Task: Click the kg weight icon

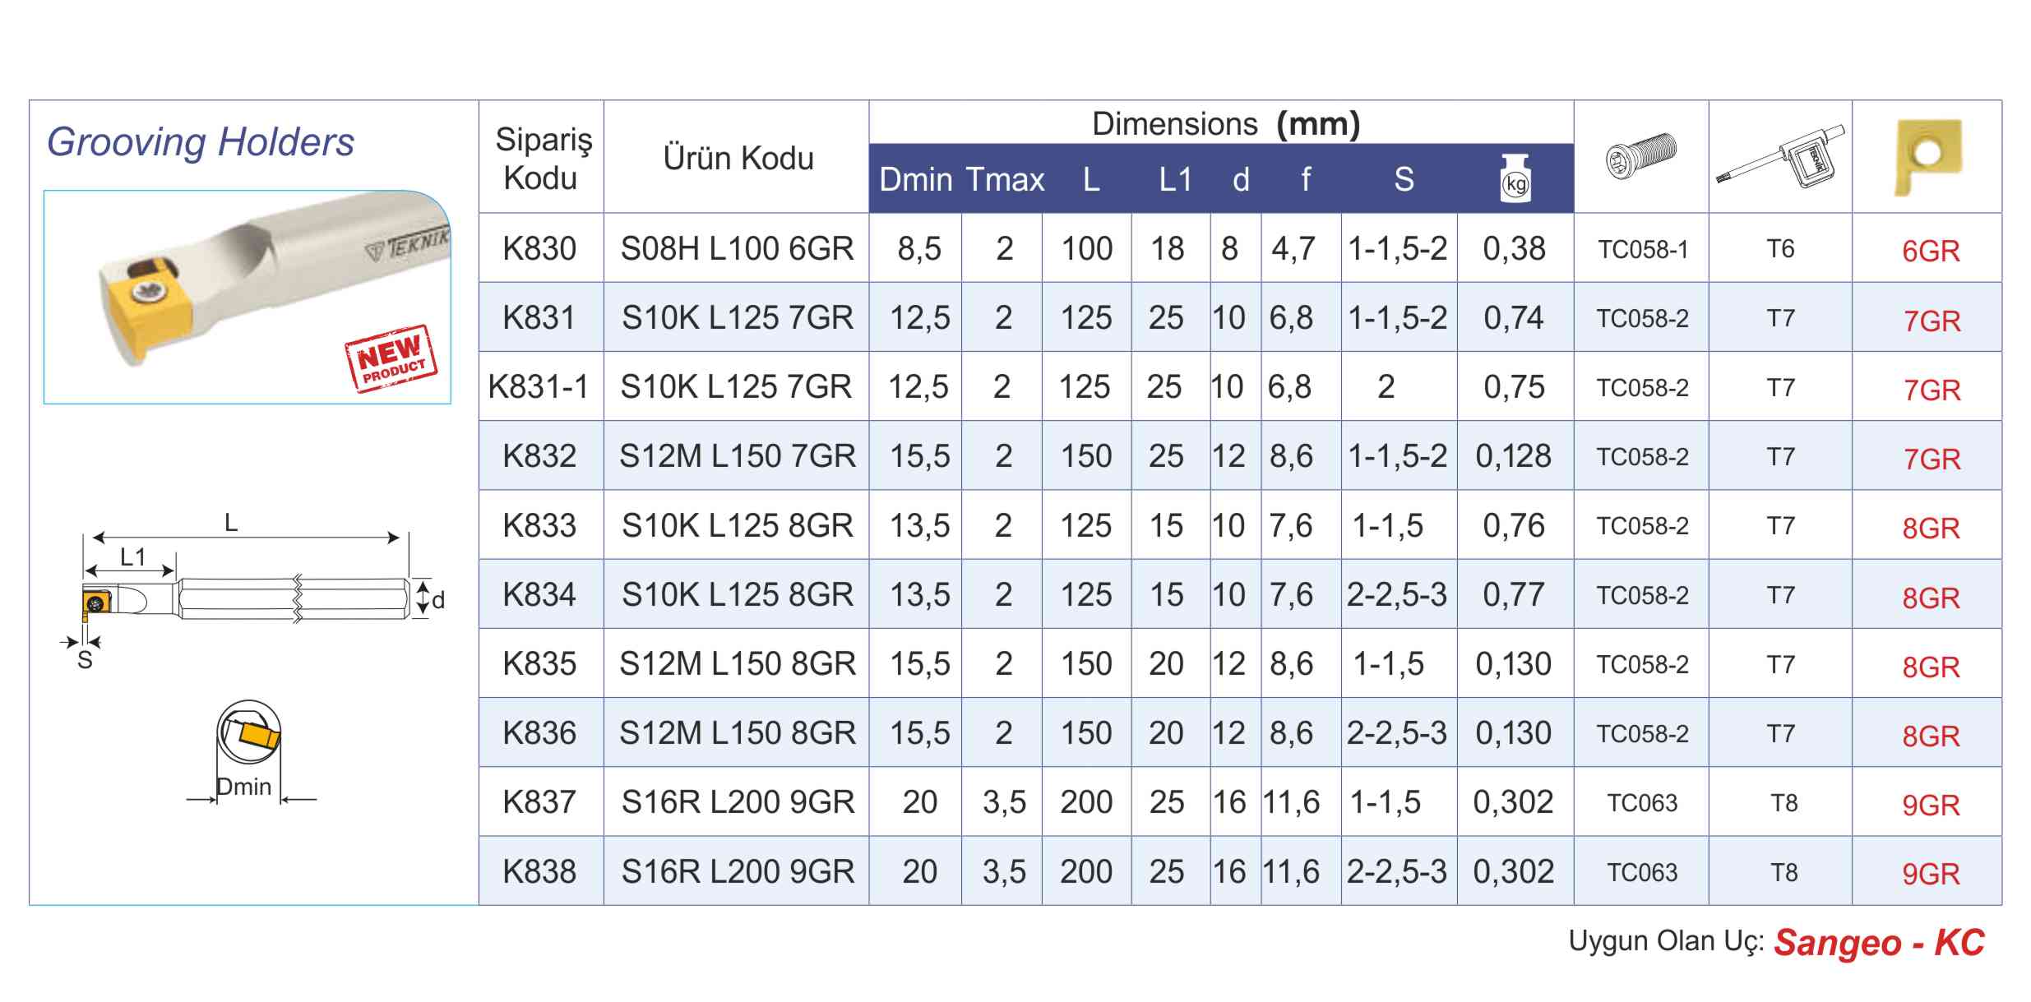Action: coord(1515,178)
